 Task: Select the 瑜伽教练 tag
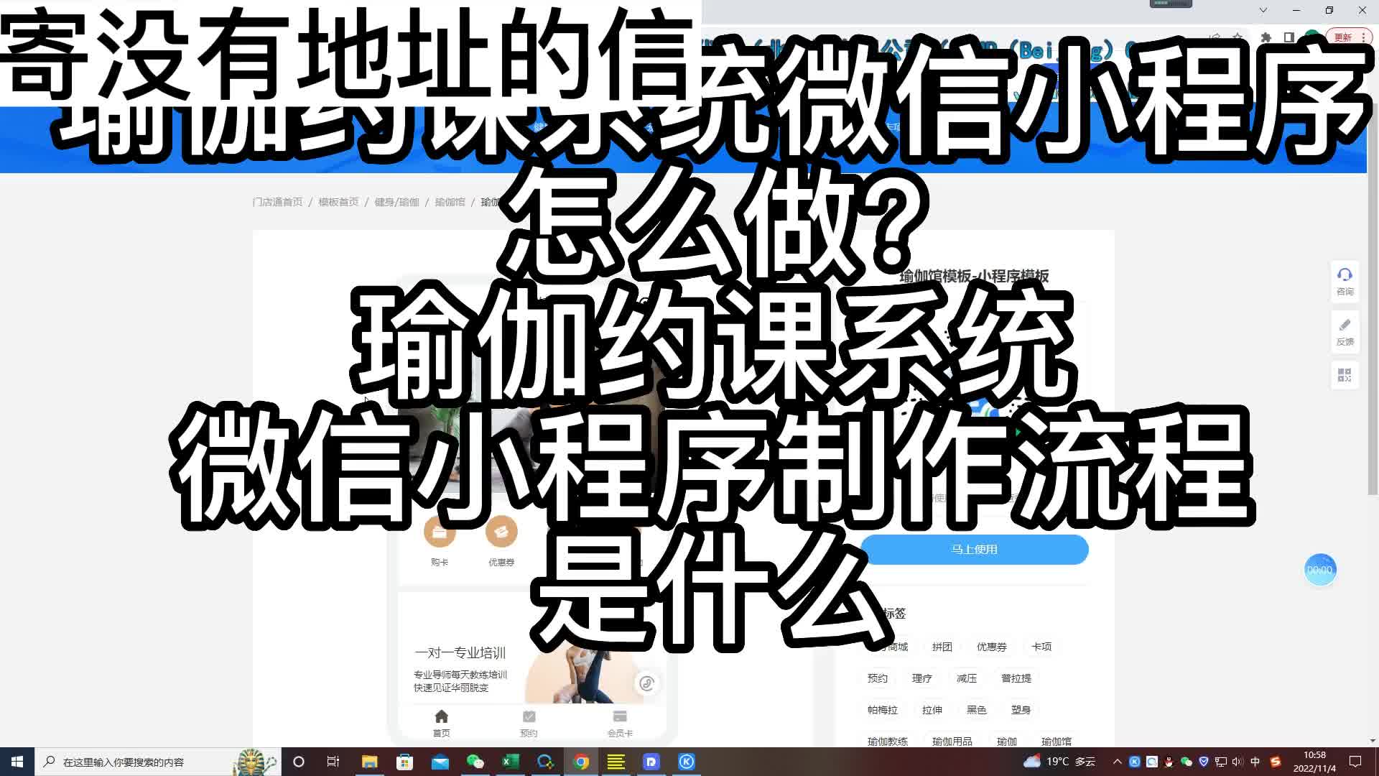click(x=887, y=741)
